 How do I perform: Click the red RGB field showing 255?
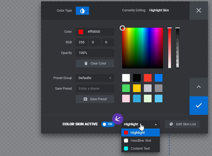[82, 42]
